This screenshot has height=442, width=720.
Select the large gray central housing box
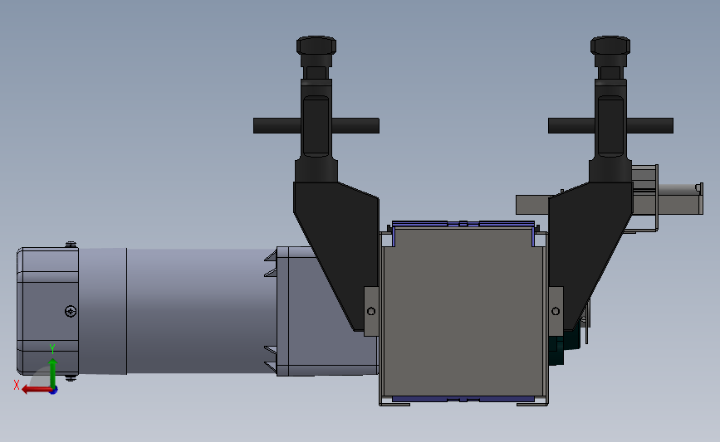click(x=463, y=313)
